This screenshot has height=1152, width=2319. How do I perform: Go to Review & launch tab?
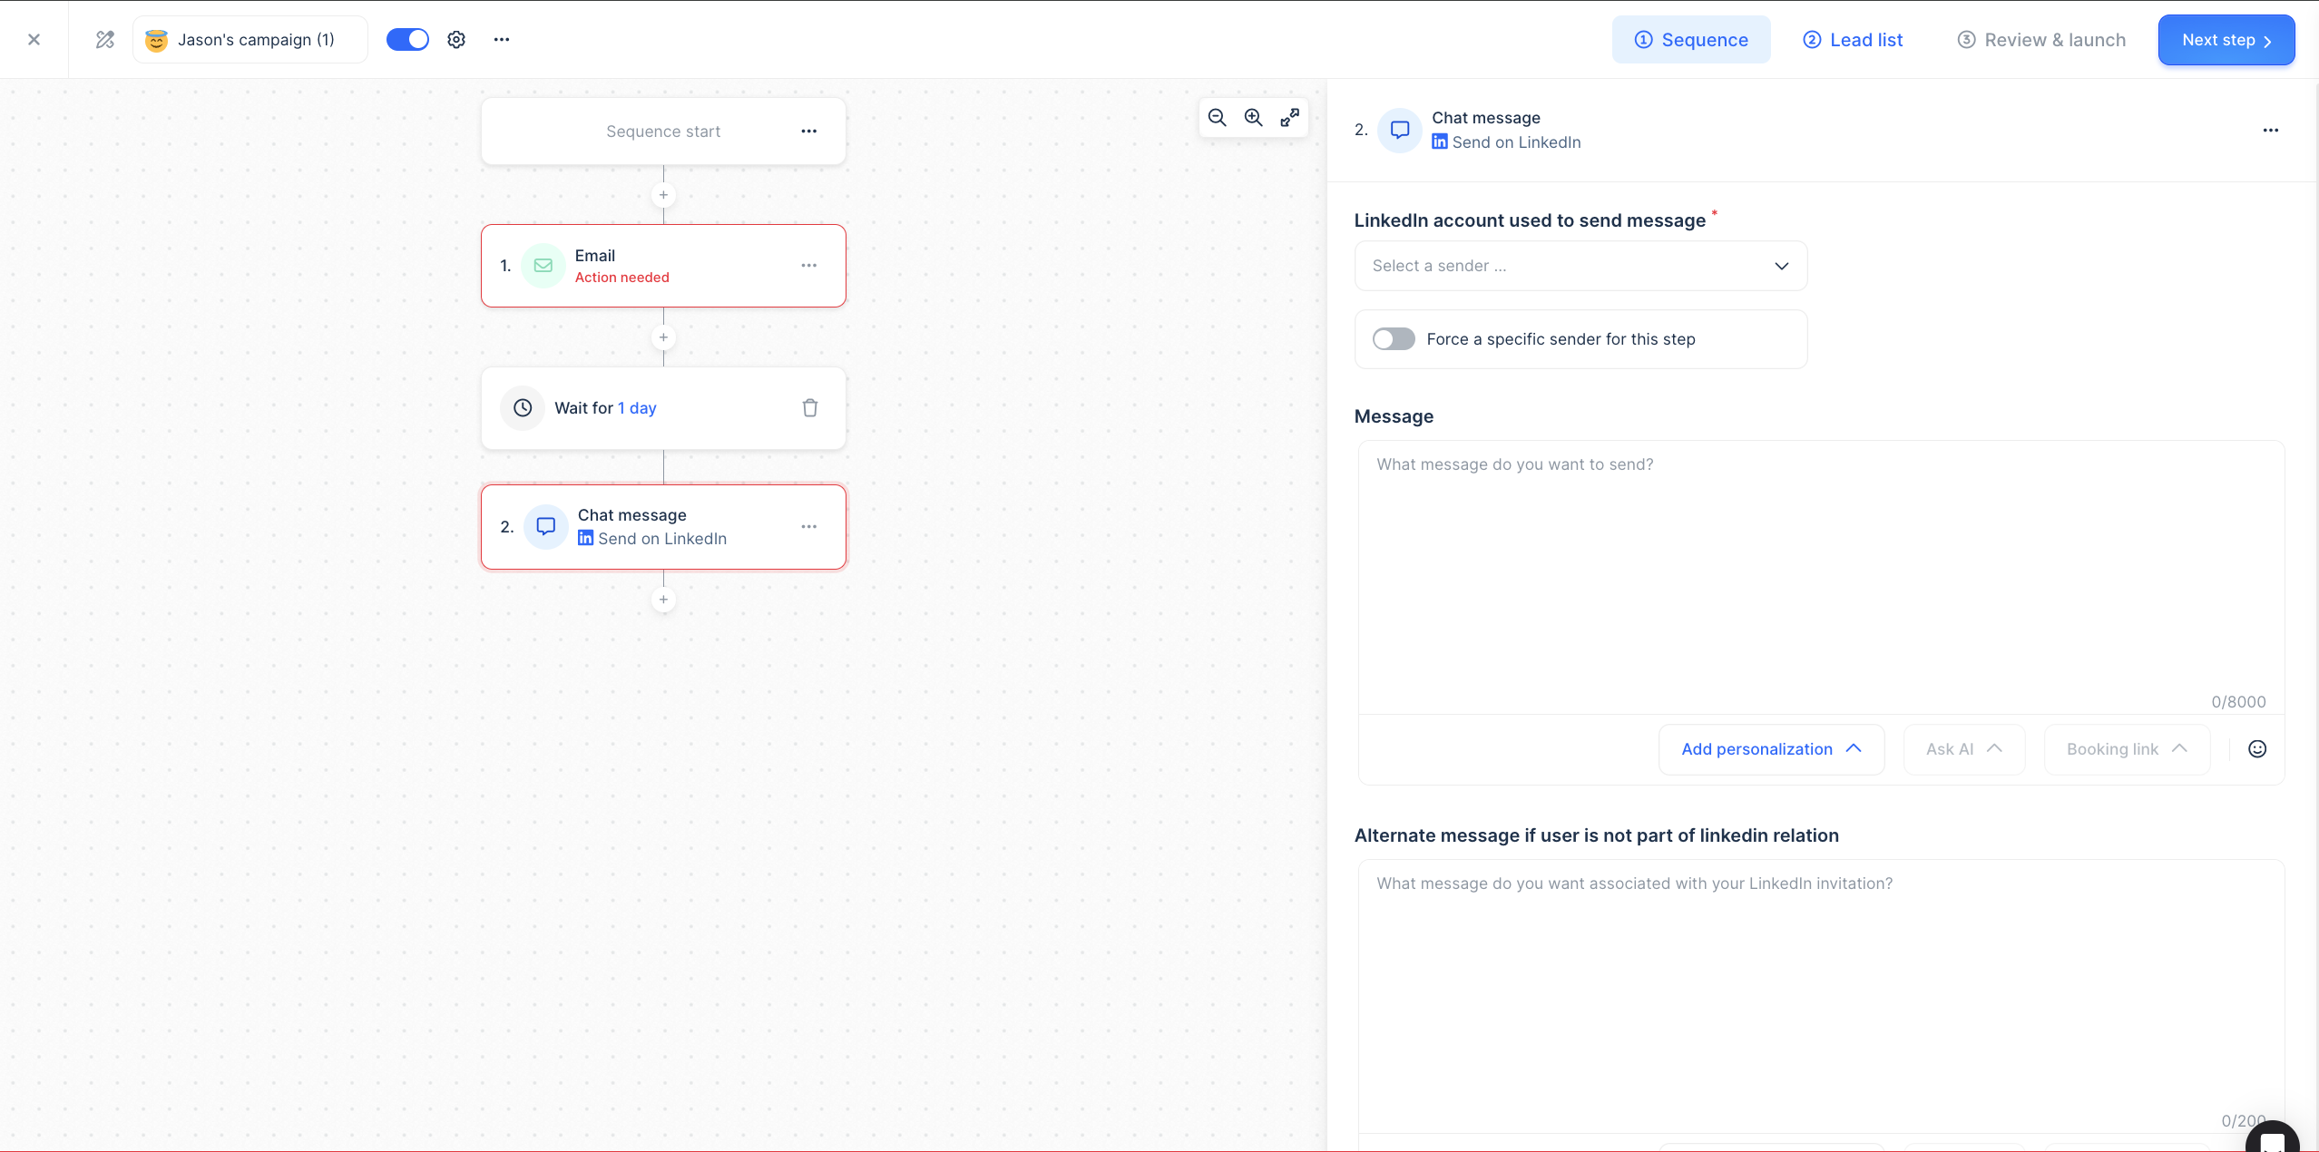[x=2041, y=40]
